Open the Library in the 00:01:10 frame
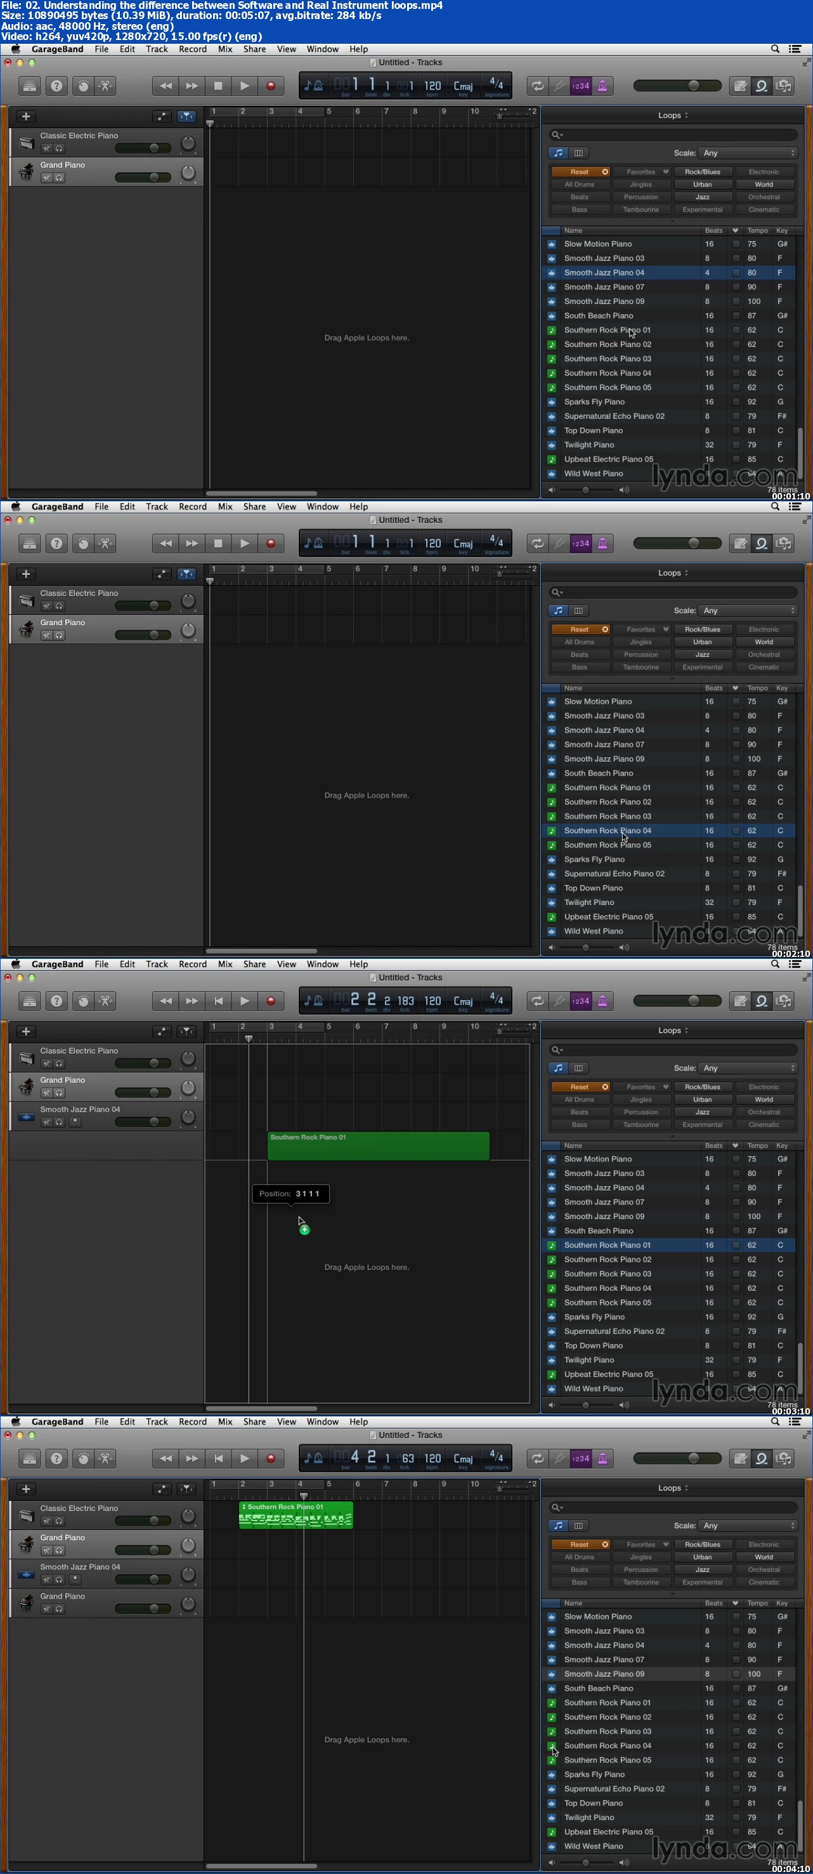Image resolution: width=813 pixels, height=1874 pixels. tap(29, 86)
